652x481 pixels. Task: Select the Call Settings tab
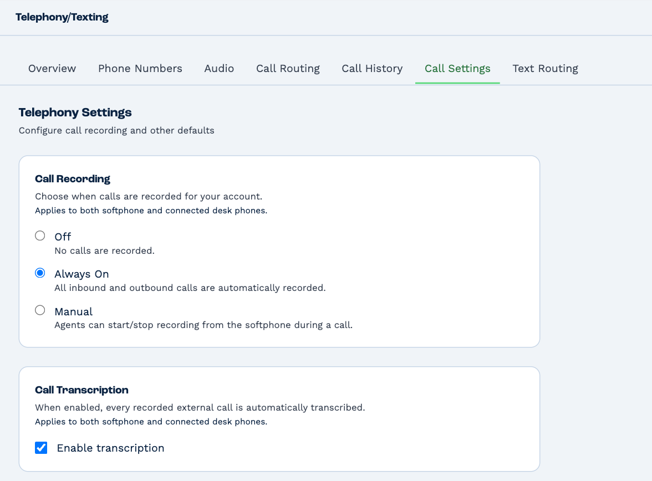pos(457,69)
